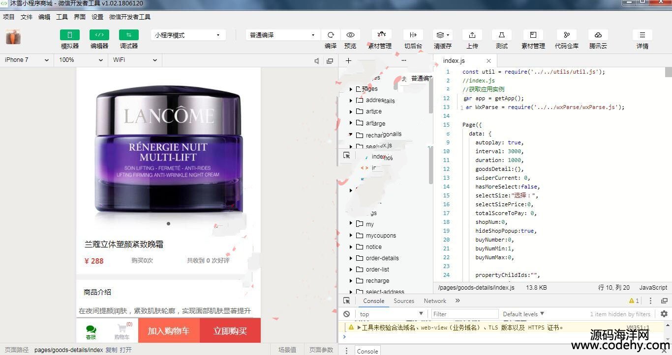Open the 编辑 menu

click(x=44, y=17)
